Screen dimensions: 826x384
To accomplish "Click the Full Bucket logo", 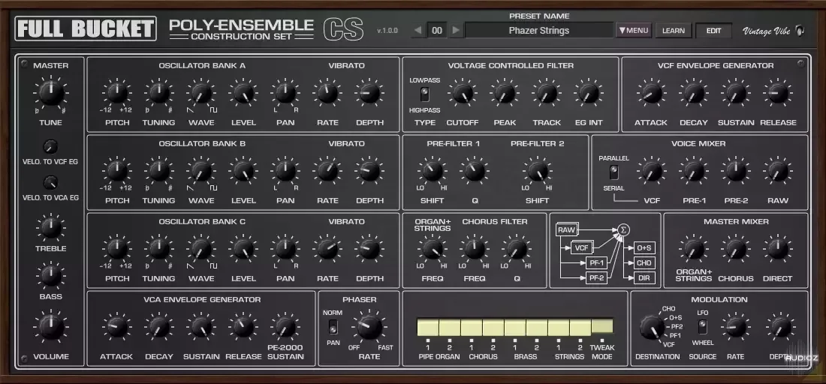I will pyautogui.click(x=86, y=29).
